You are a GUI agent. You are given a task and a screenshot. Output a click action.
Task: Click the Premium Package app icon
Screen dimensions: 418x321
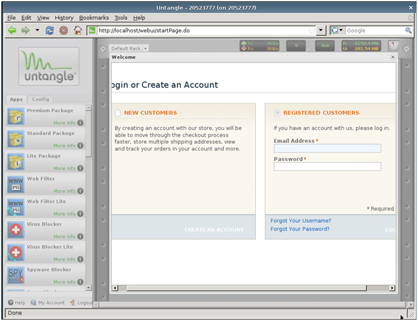tap(15, 116)
